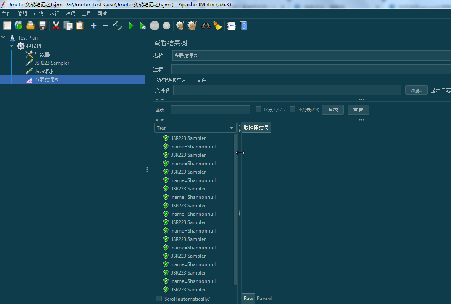Image resolution: width=451 pixels, height=304 pixels.
Task: Toggle 区分大小写 case sensitive checkbox
Action: coord(258,110)
